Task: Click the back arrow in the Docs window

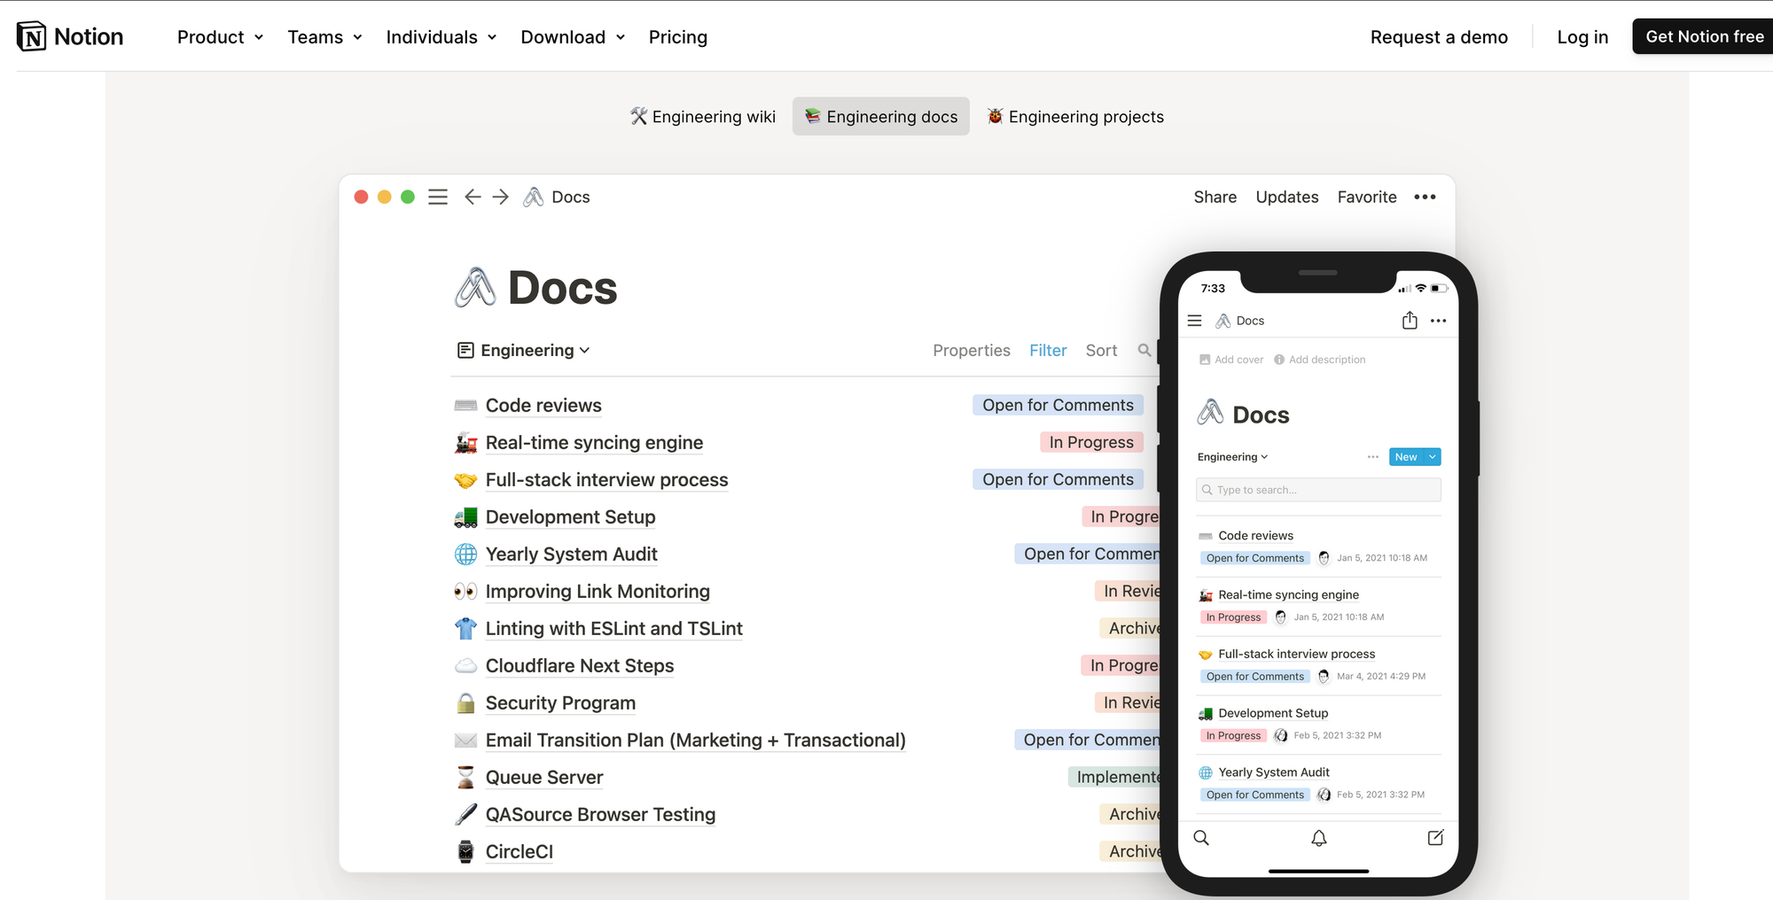Action: [473, 197]
